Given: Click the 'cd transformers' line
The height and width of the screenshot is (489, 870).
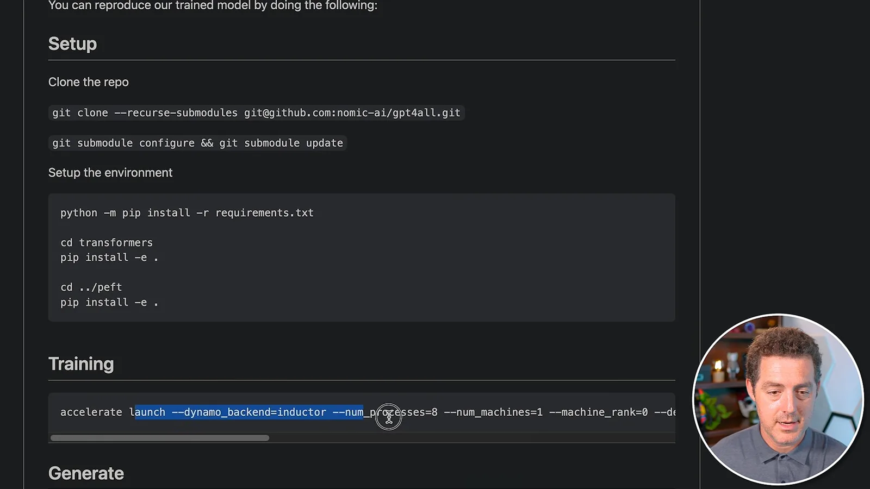Looking at the screenshot, I should coord(107,243).
